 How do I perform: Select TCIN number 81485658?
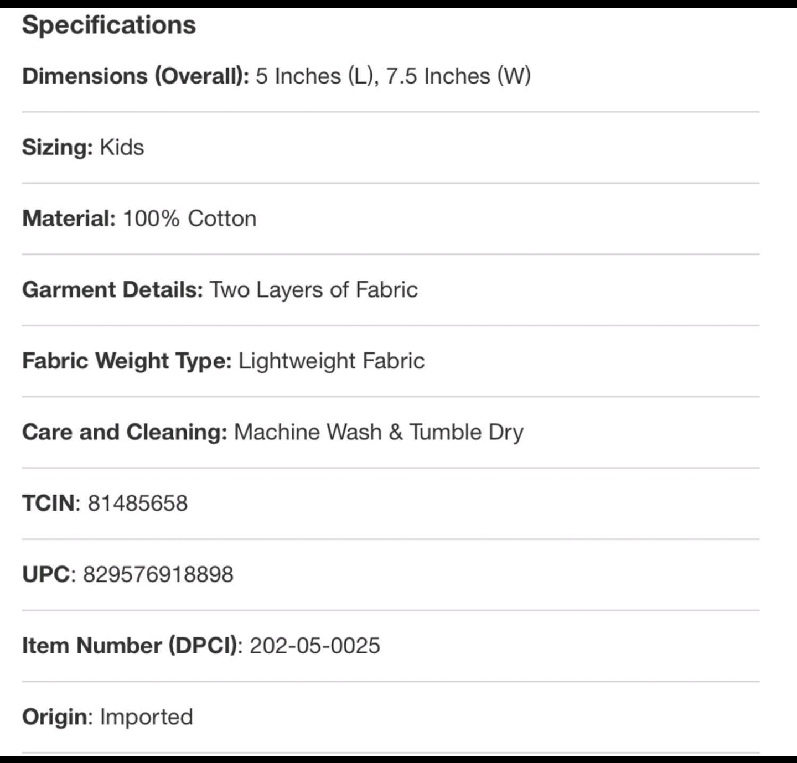(x=138, y=504)
